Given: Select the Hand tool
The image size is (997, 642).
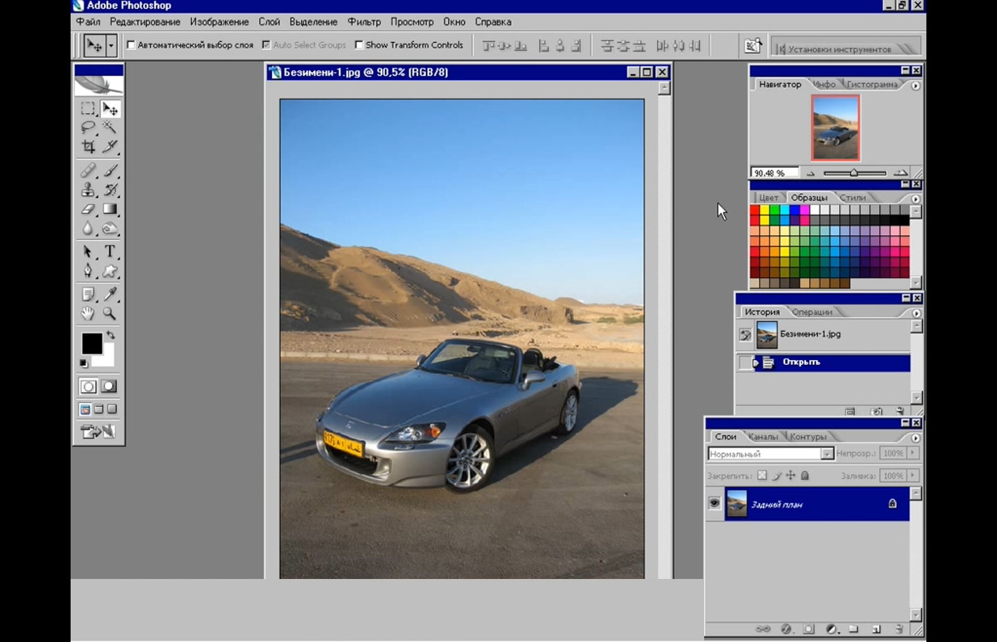Looking at the screenshot, I should (x=88, y=314).
